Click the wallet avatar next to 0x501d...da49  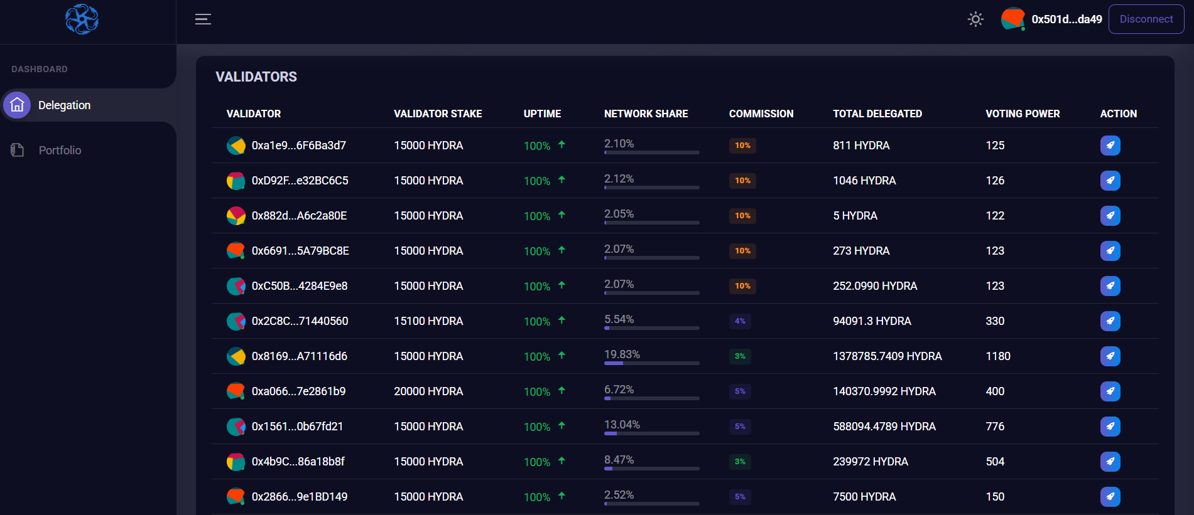tap(1012, 19)
